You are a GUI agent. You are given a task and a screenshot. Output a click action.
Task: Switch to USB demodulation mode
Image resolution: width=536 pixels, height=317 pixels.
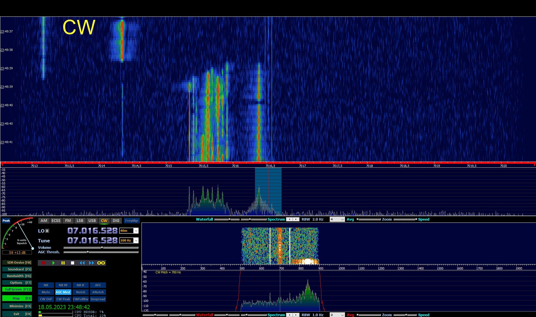92,221
